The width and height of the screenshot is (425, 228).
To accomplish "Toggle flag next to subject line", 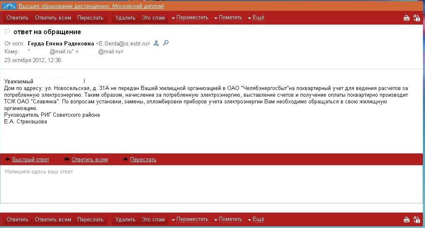I will pyautogui.click(x=7, y=32).
